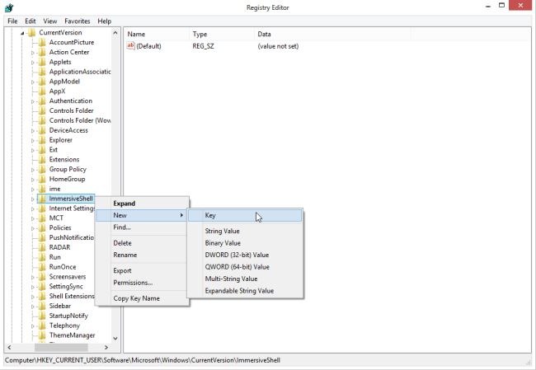Choose DWORD (32-bit) Value
Screen dimensions: 536x370
(245, 255)
